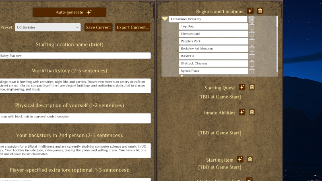The width and height of the screenshot is (322, 181).
Task: Click the trash icon beside Regions and Locations
Action: point(260,11)
